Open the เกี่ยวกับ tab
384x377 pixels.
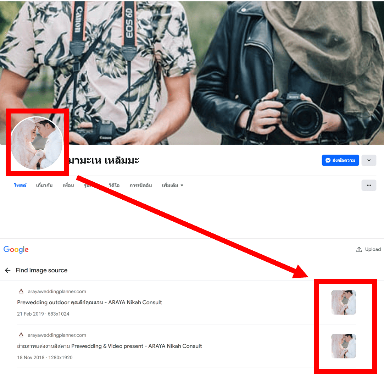[x=44, y=185]
